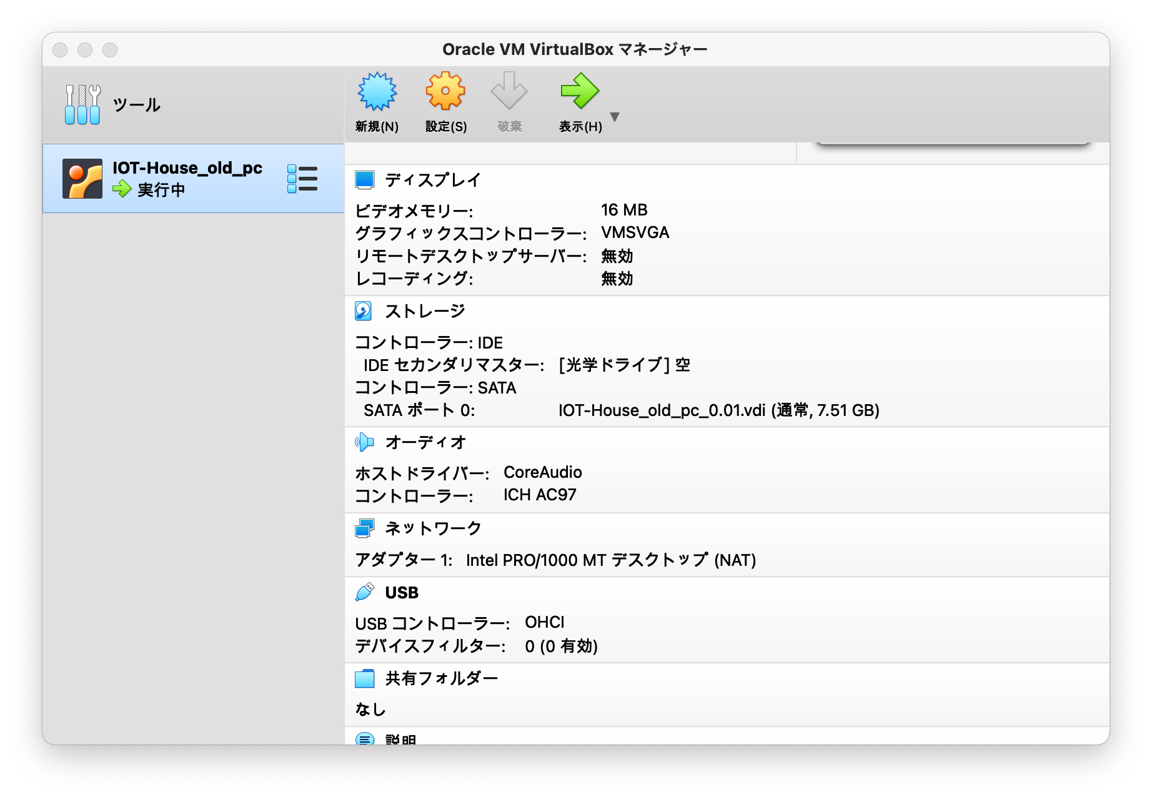Click host driver value CoreAudio
The height and width of the screenshot is (797, 1152).
click(543, 472)
